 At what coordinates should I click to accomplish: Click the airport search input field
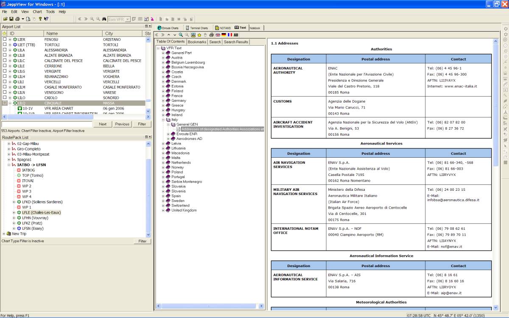47,124
